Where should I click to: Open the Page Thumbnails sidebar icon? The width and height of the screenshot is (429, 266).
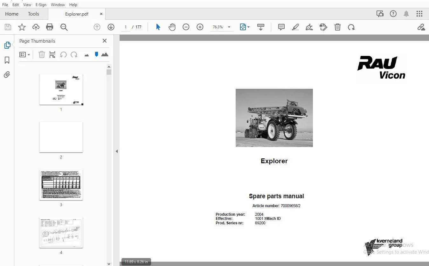point(7,45)
